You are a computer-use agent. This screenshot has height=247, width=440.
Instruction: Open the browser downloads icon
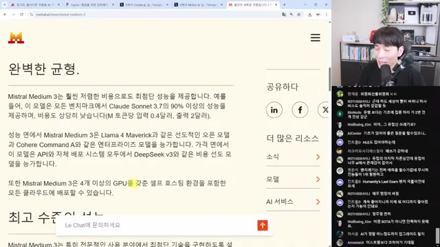coord(310,14)
